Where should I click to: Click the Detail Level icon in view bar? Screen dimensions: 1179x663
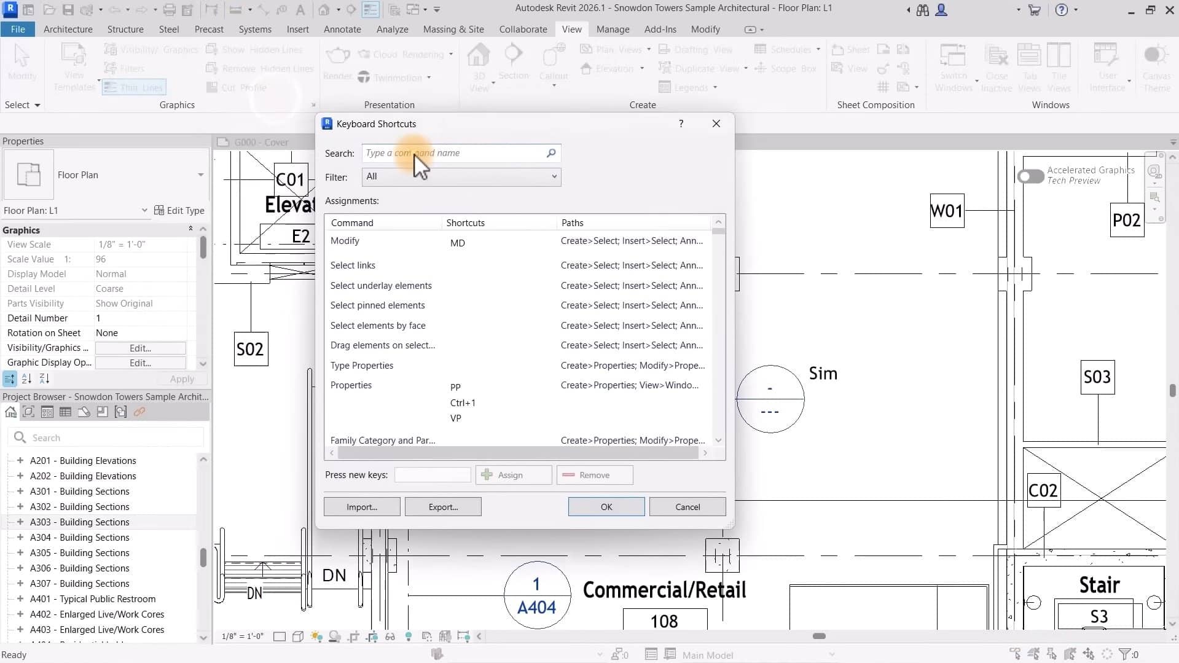pos(280,637)
